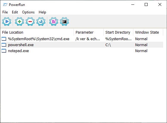Click the Run File play toolbar icon

pos(7,21)
